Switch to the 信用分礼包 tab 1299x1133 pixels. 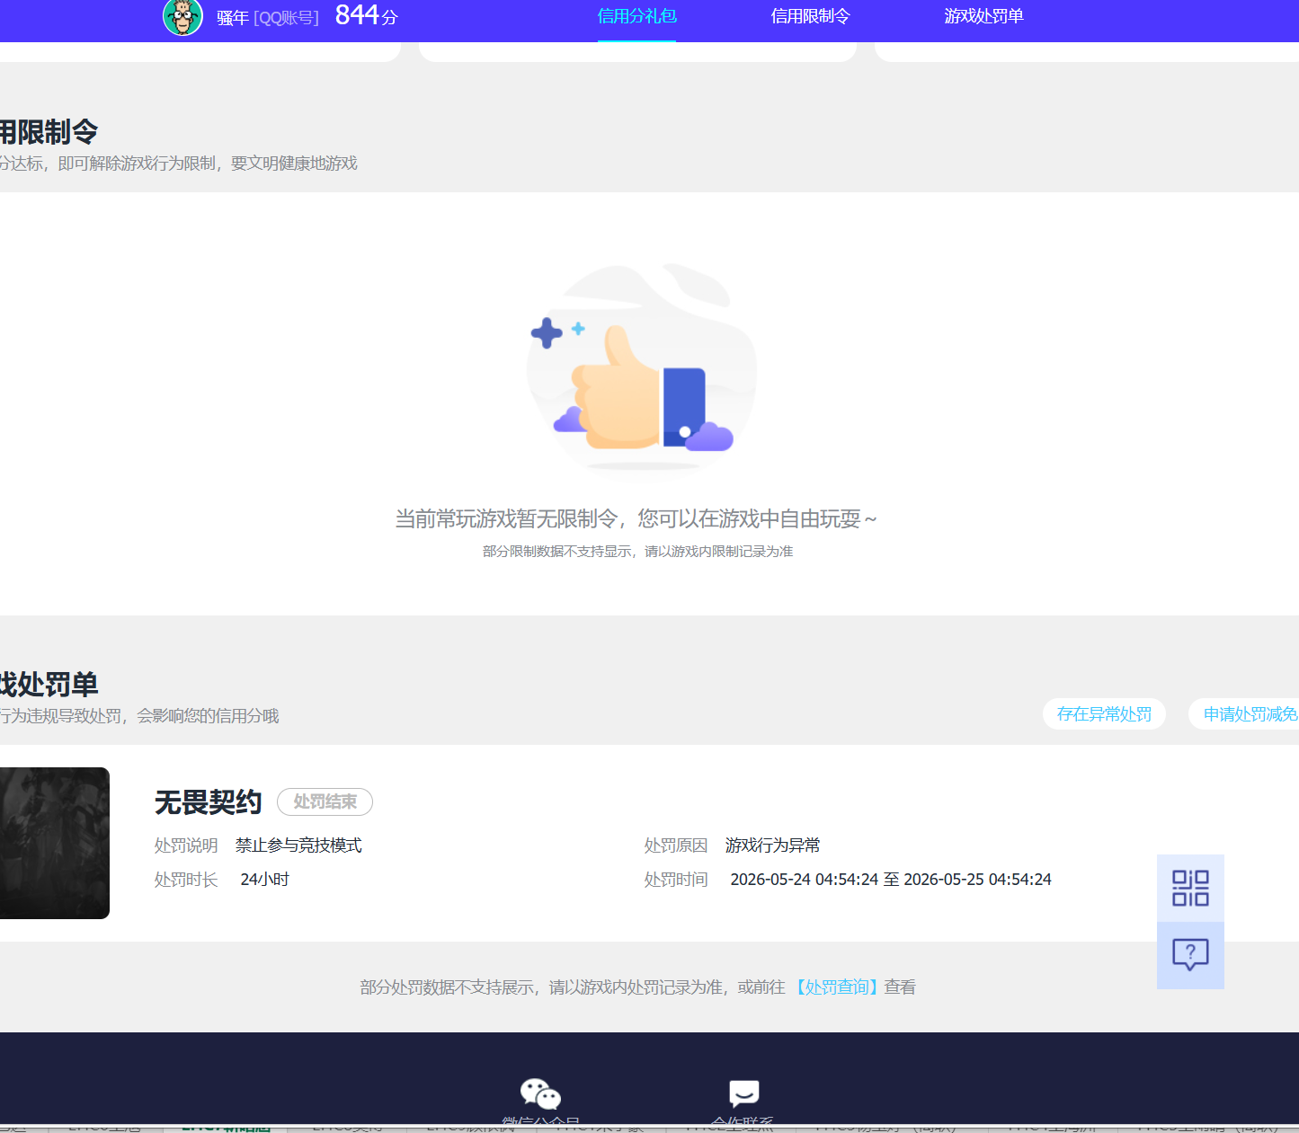point(636,16)
